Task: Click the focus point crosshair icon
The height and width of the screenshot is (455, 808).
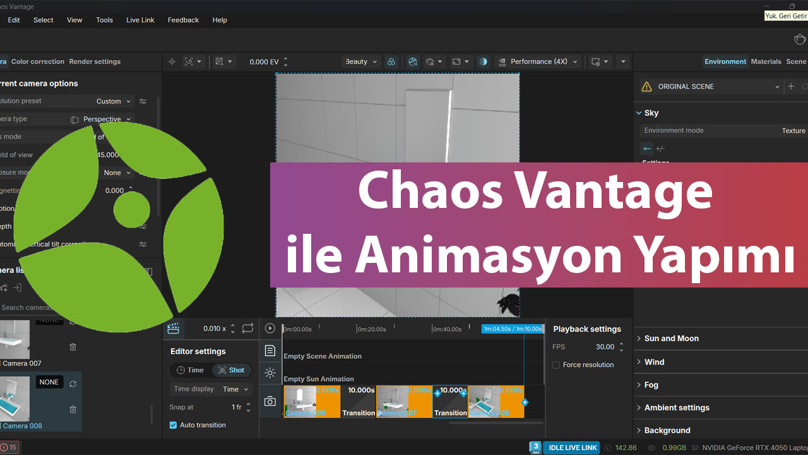Action: point(172,62)
